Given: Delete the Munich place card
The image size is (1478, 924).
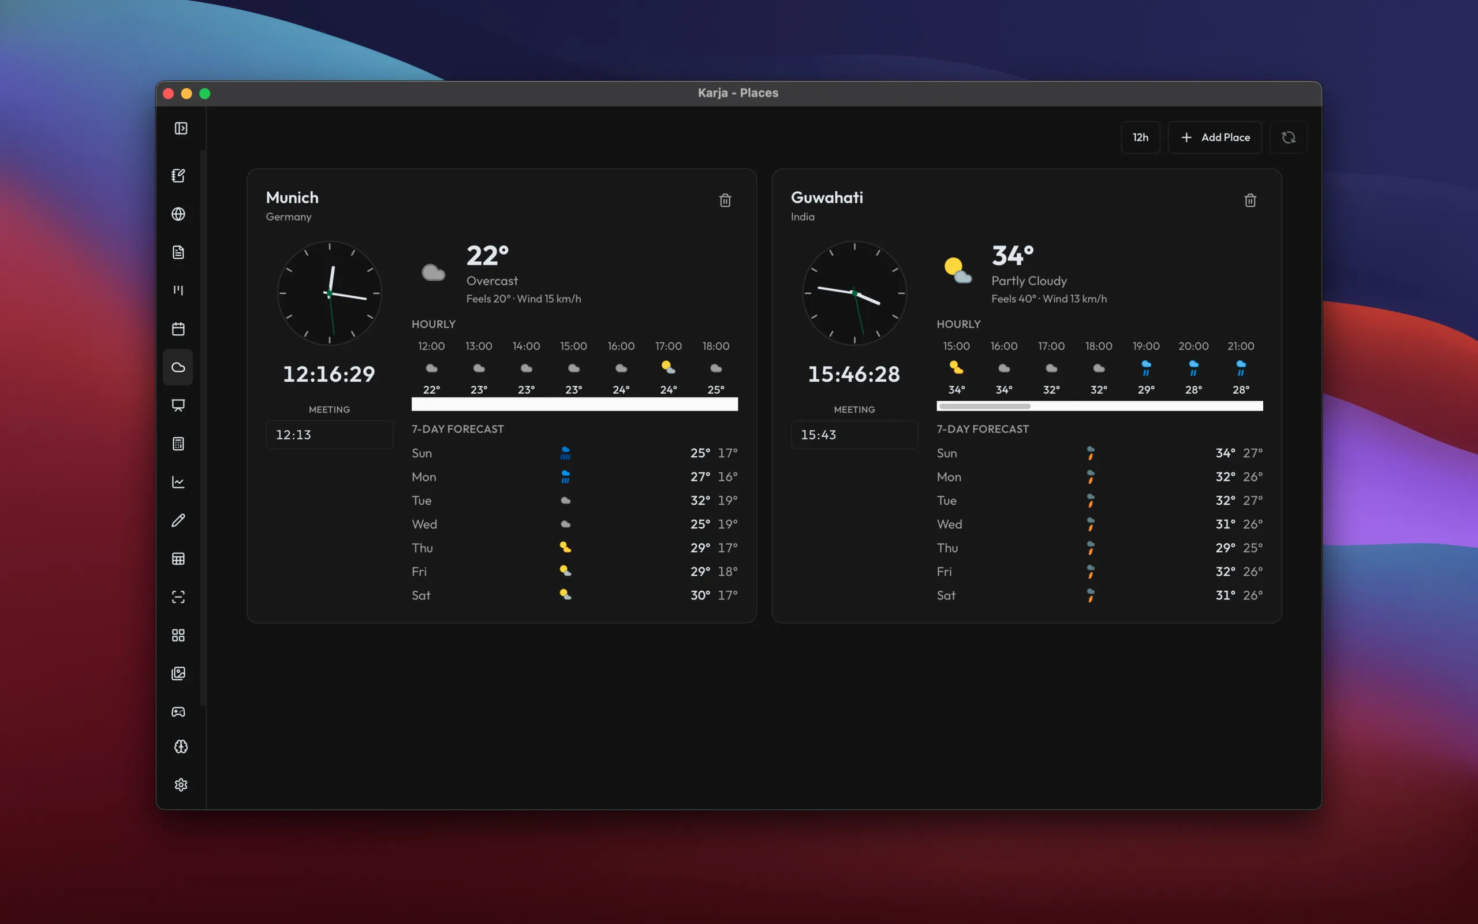Looking at the screenshot, I should pos(725,200).
